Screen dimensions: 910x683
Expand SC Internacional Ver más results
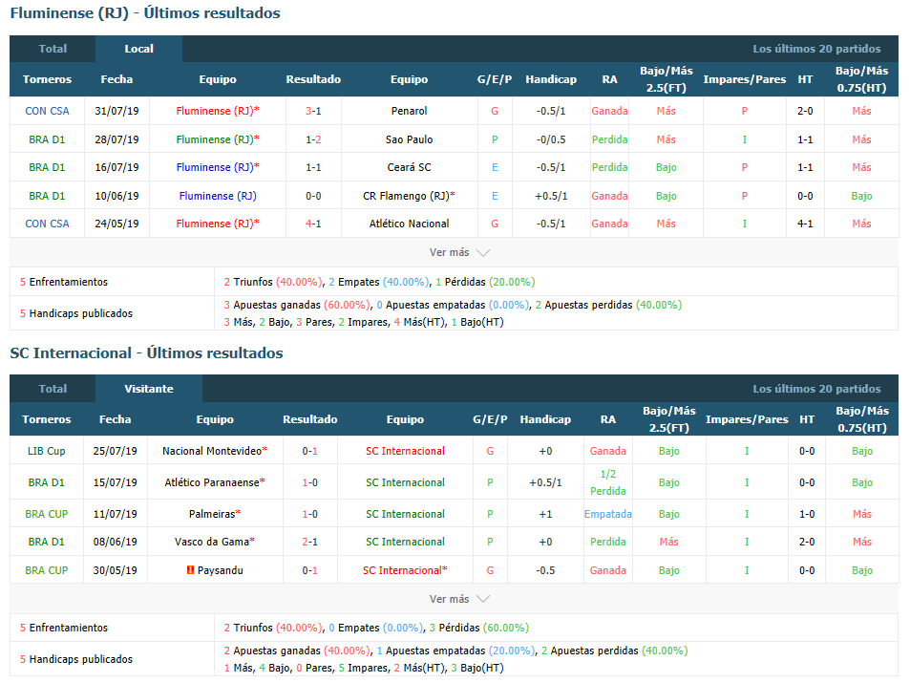[x=459, y=599]
